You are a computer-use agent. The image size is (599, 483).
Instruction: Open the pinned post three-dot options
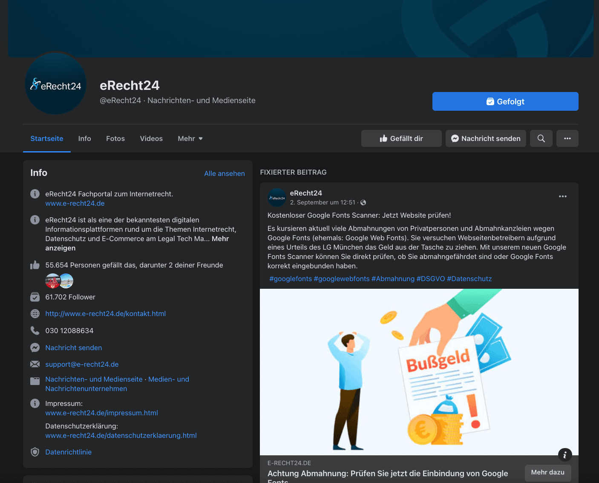563,196
